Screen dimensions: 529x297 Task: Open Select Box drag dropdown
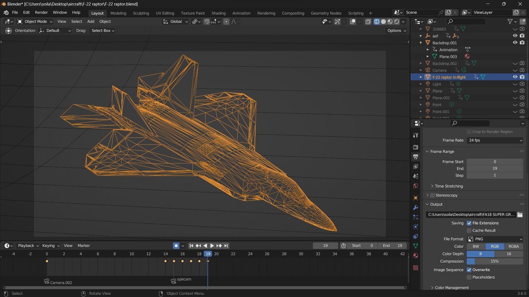[x=102, y=31]
